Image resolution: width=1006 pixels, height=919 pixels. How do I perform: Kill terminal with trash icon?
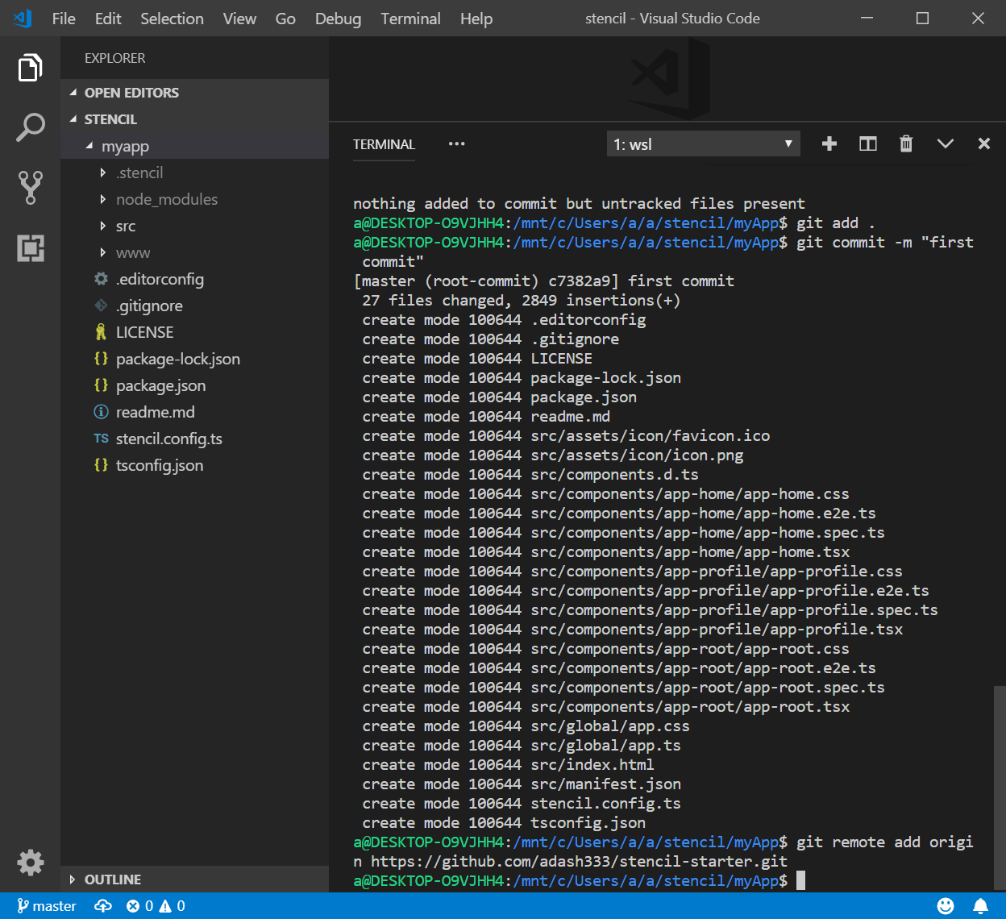coord(906,144)
